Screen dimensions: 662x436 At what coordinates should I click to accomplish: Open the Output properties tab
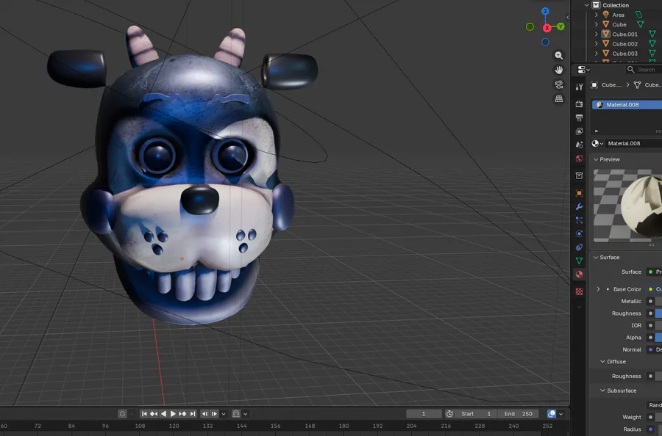coord(580,117)
